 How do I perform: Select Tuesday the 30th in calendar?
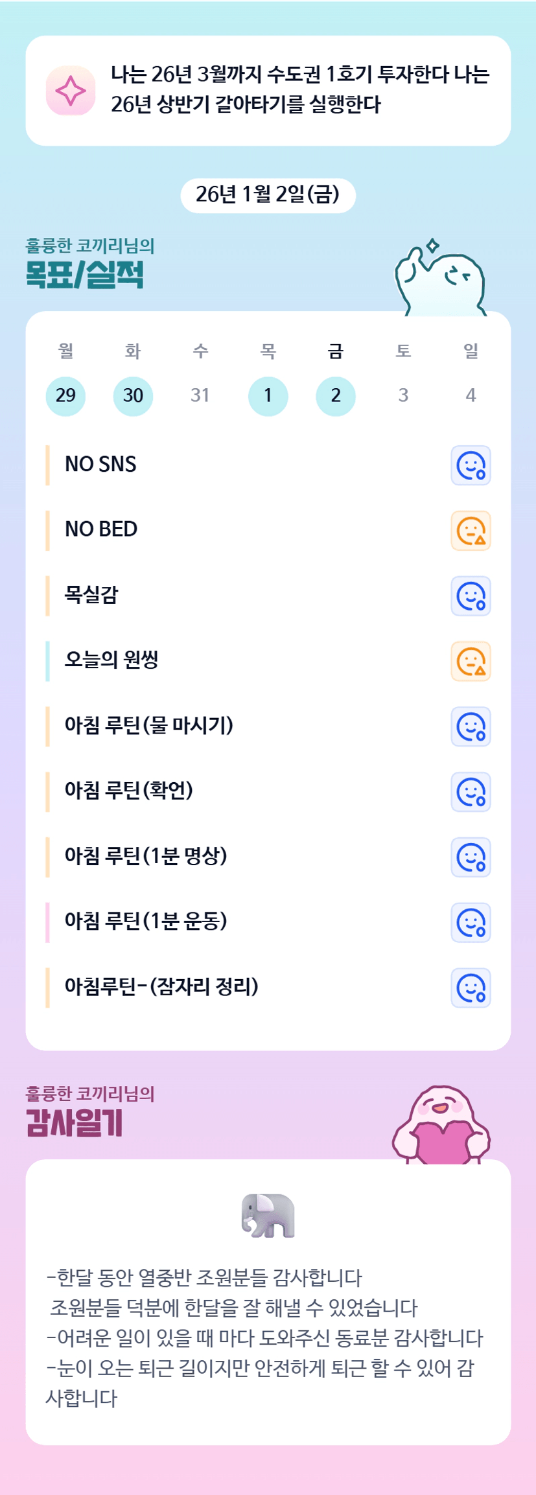[x=133, y=395]
